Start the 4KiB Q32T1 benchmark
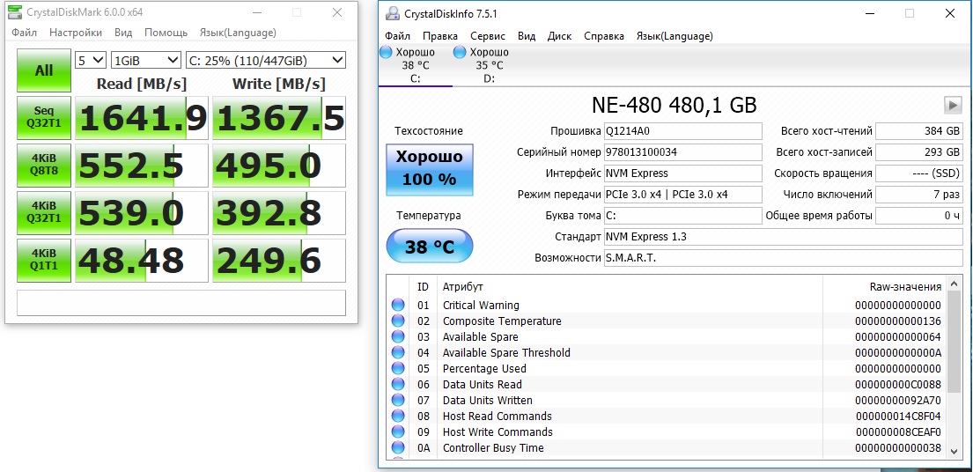The image size is (973, 472). [44, 212]
